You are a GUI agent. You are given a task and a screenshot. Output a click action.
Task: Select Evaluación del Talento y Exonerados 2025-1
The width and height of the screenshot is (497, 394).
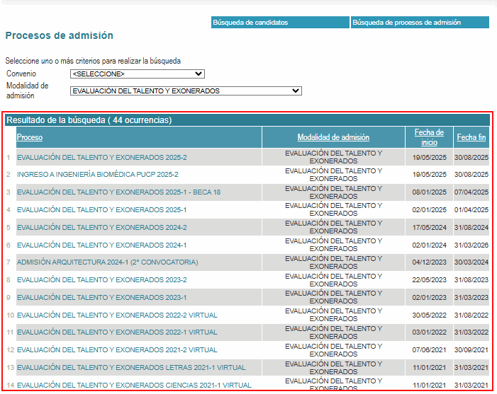pyautogui.click(x=101, y=209)
